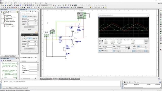
Task: Click Normal trigger button in oscilloscope
Action: [137, 51]
